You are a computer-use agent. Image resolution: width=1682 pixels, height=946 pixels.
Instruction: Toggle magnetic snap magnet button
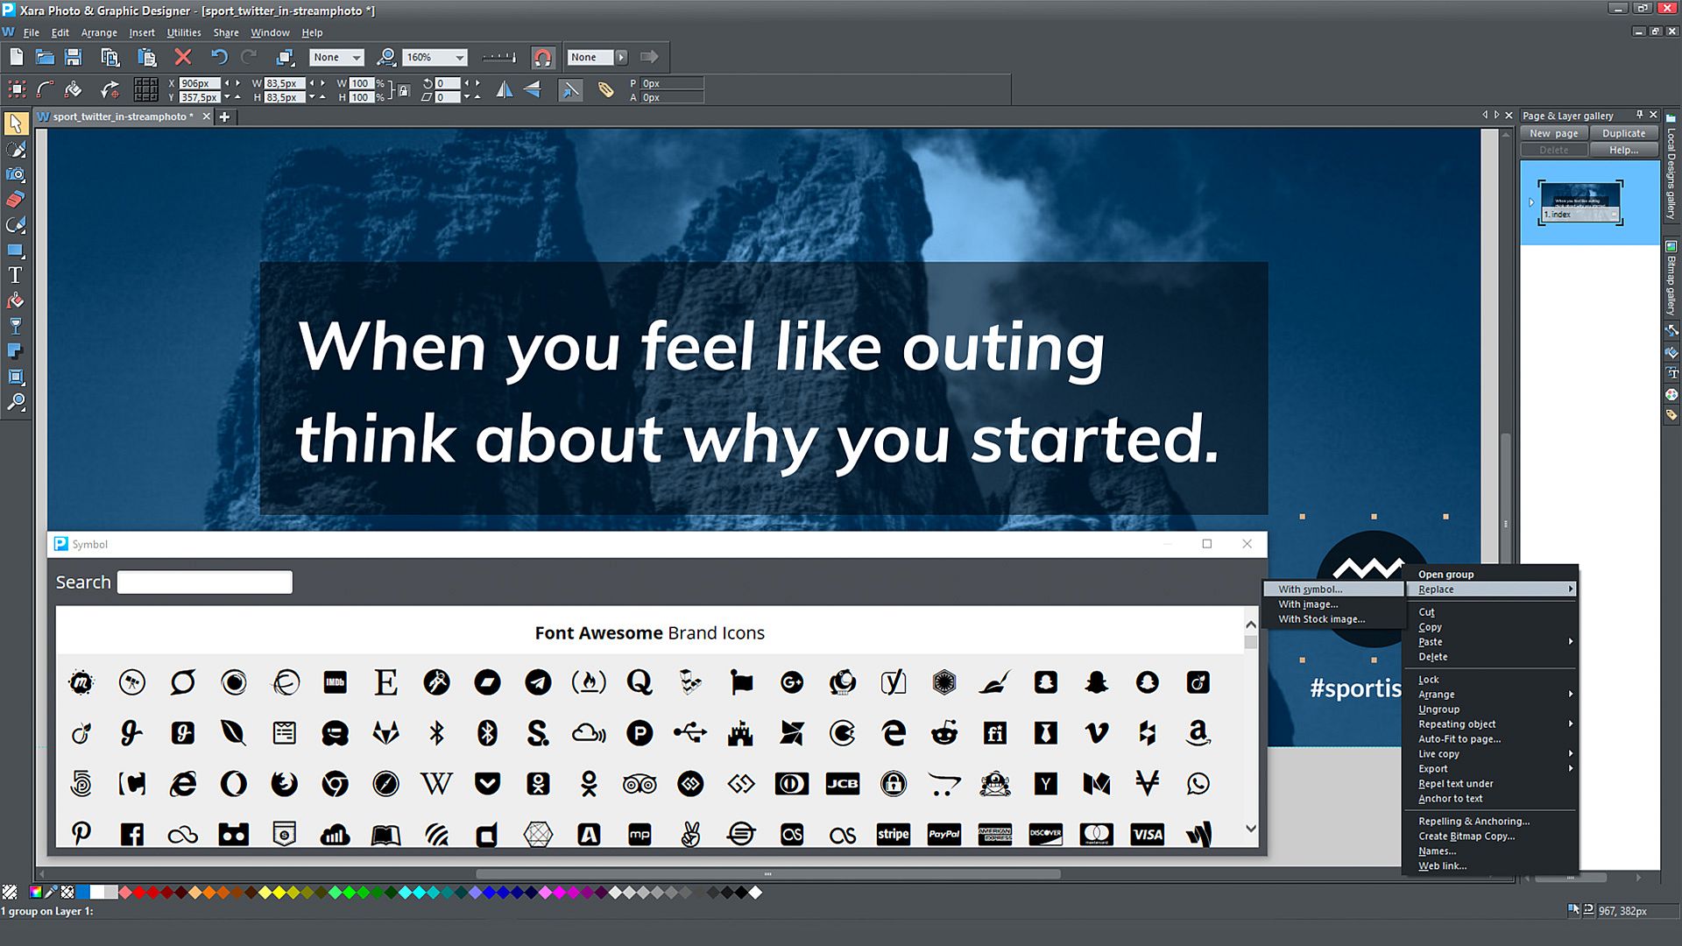(x=542, y=58)
